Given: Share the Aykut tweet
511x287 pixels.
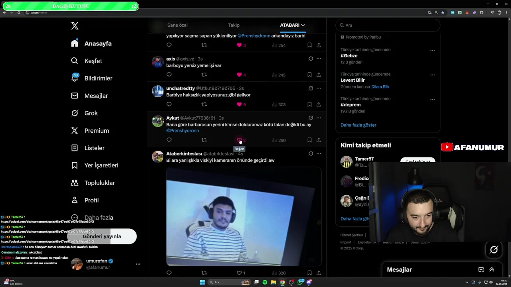Looking at the screenshot, I should point(319,140).
